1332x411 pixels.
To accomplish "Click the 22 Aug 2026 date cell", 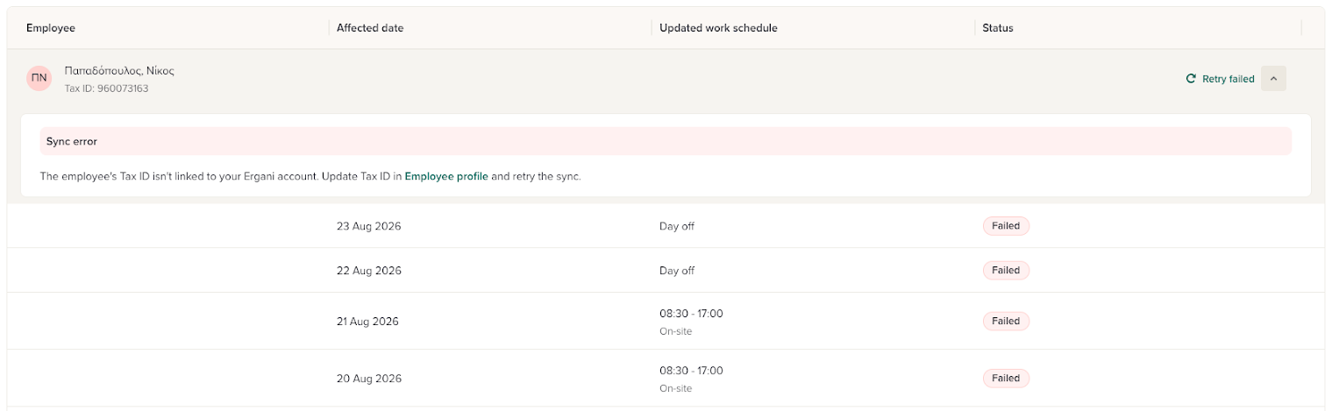I will pyautogui.click(x=368, y=270).
